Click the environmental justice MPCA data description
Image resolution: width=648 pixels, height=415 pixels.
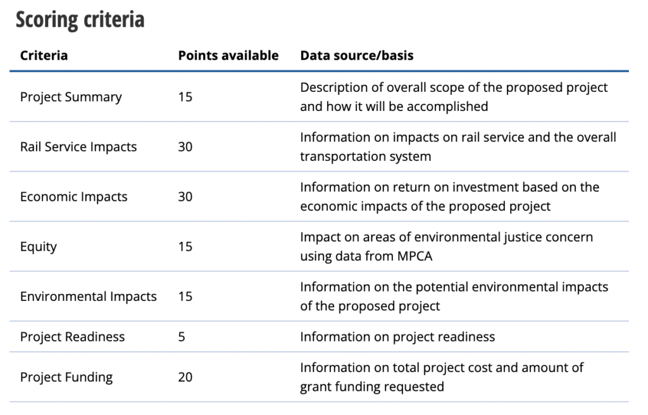[446, 246]
